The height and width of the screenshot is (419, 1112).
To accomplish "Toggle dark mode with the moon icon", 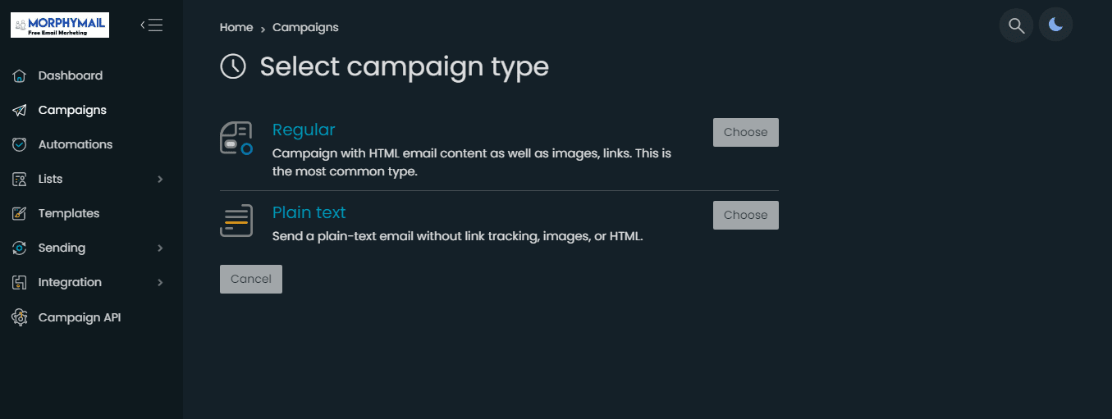I will point(1055,25).
